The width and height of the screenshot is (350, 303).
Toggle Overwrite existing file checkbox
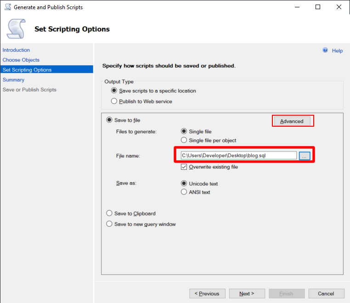pyautogui.click(x=184, y=167)
